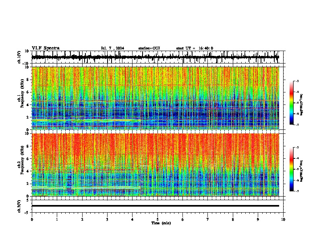Click the "-10" tick on ch.1 voltage axis
The image size is (319, 246).
pos(26,64)
